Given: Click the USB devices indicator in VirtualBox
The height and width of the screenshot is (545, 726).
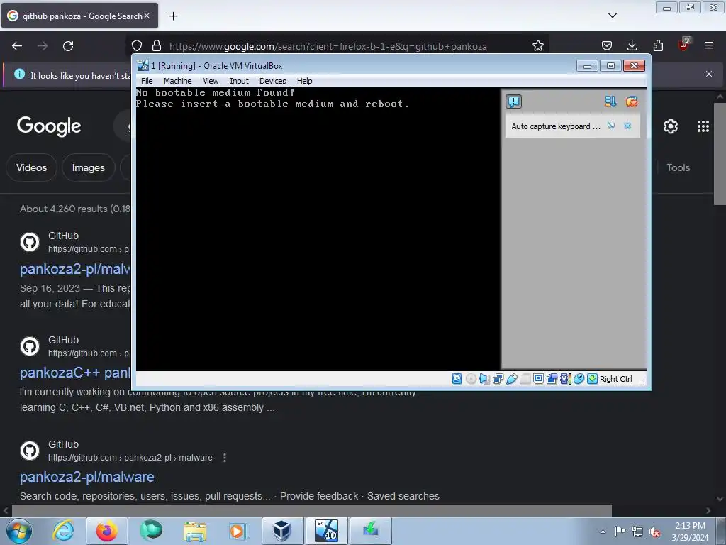Looking at the screenshot, I should [512, 379].
